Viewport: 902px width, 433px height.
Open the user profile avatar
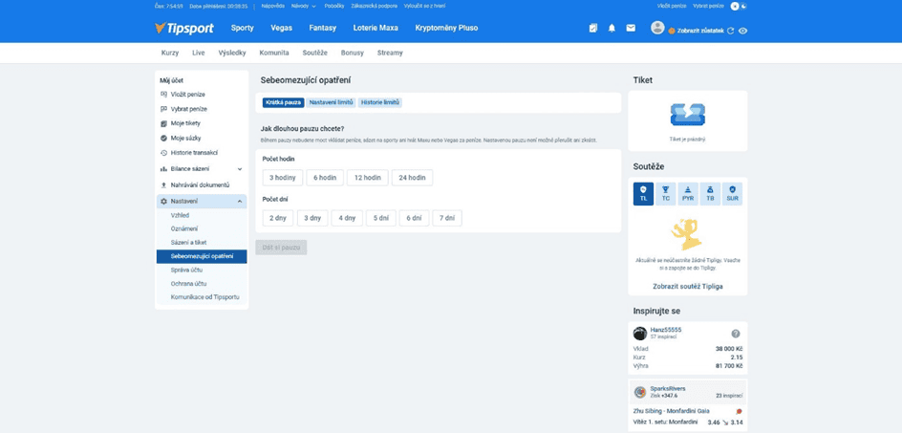click(x=657, y=27)
